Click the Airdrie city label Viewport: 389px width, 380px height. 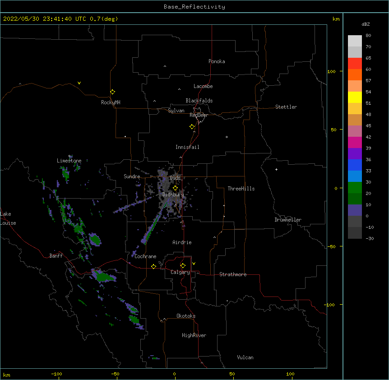(182, 242)
